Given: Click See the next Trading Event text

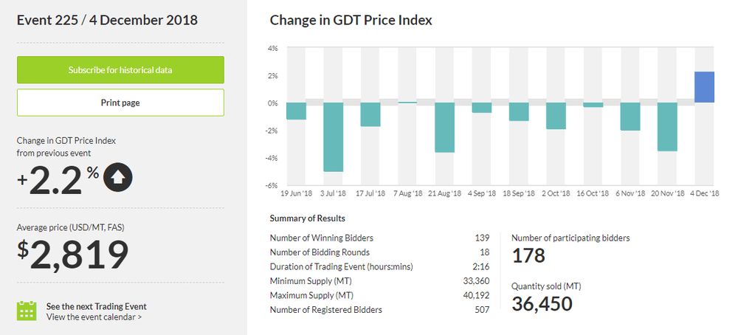Looking at the screenshot, I should coord(96,306).
